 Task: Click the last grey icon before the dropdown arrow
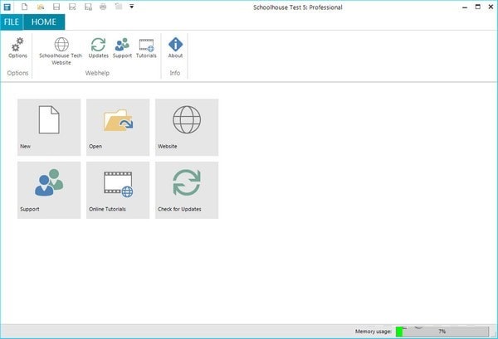(x=119, y=7)
